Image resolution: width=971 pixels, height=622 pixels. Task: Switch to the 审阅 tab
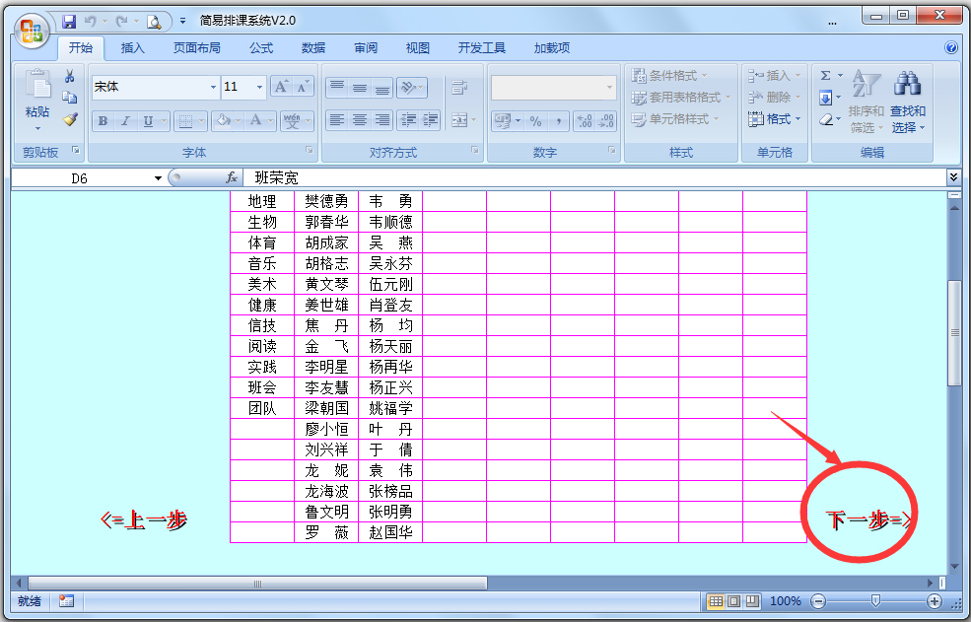point(366,47)
